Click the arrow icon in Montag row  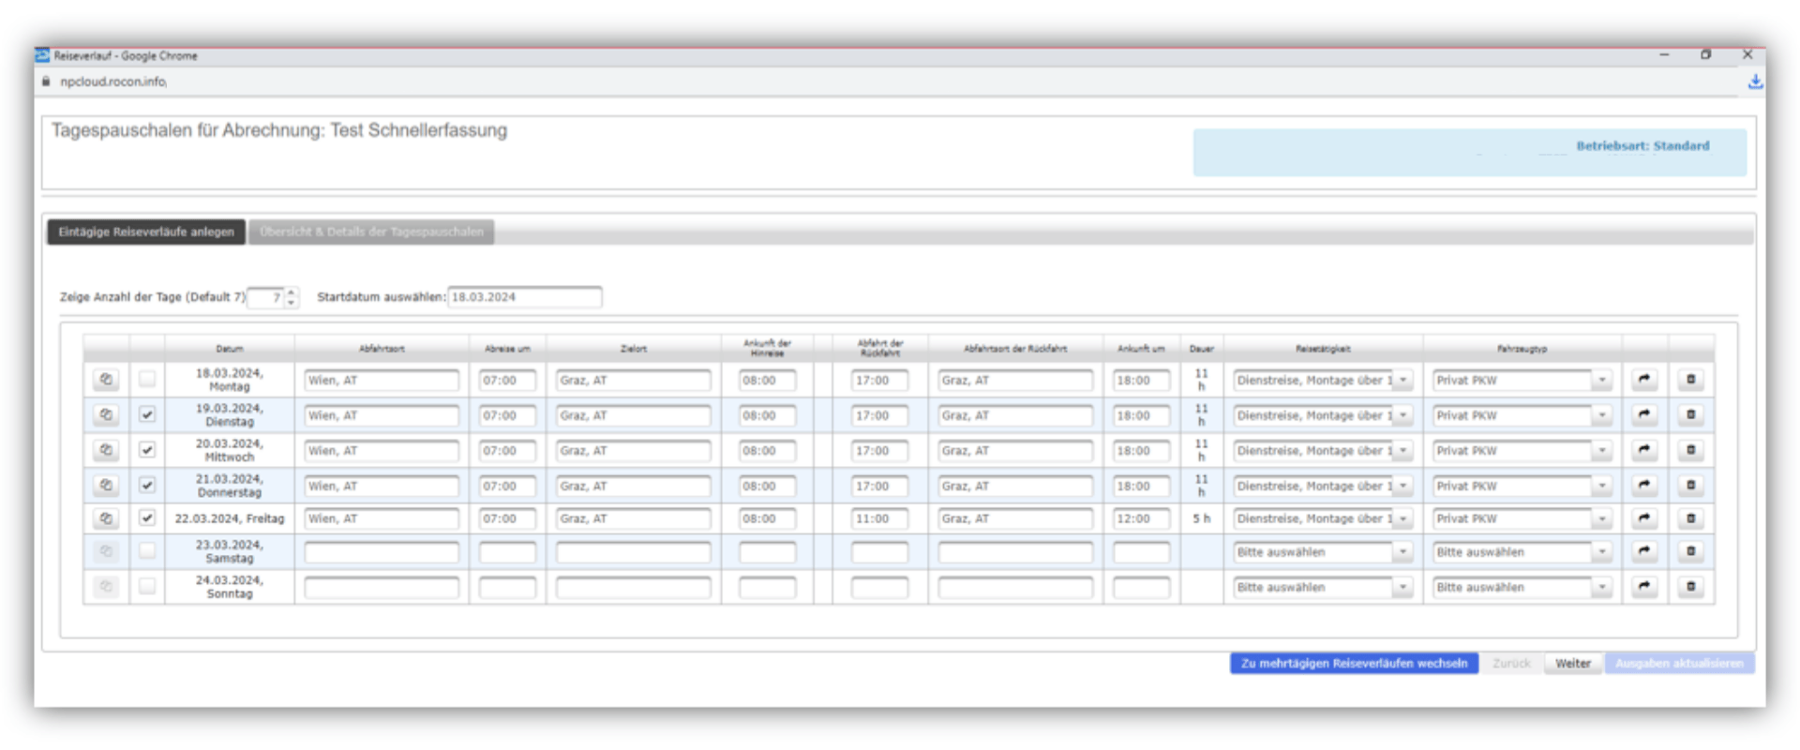pos(1644,380)
